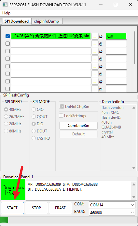Browse for file using fourth row ... button
Viewport: 138px width, 226px height.
tap(95, 59)
